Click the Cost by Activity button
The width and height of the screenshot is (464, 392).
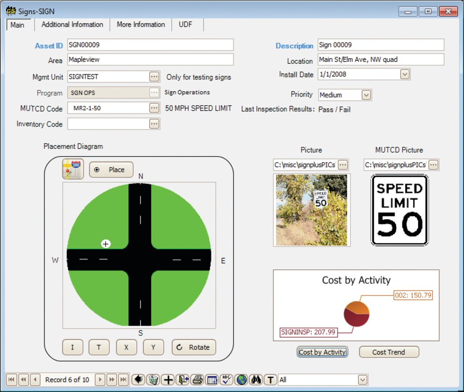pos(322,352)
